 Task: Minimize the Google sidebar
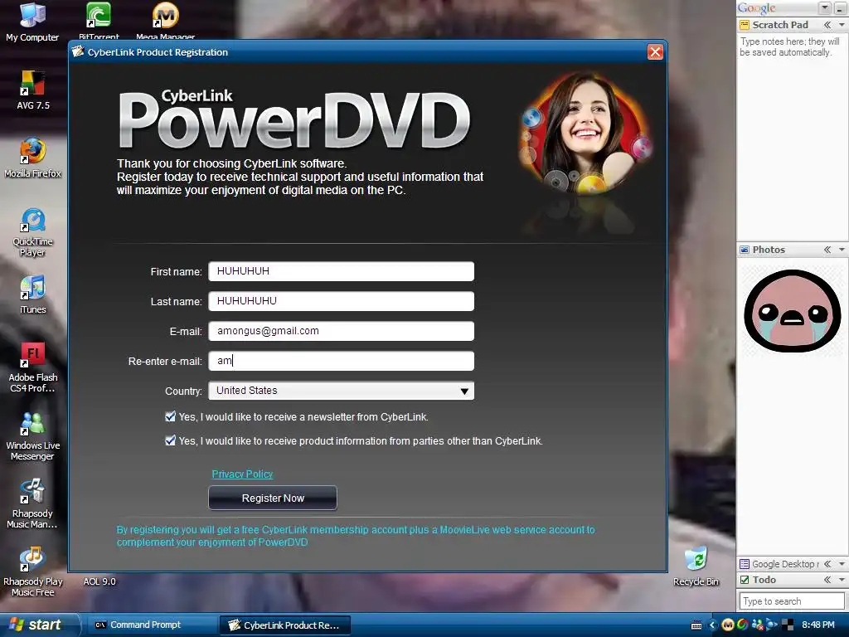pyautogui.click(x=840, y=7)
